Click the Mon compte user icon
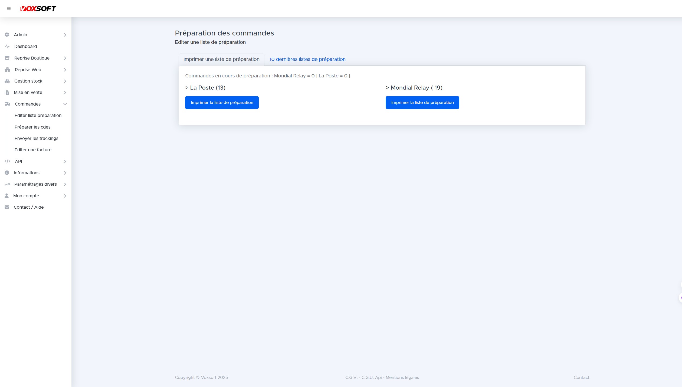The image size is (682, 387). (x=7, y=196)
